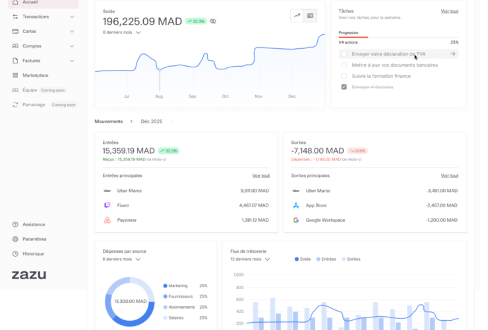Screen dimensions: 488x330
Task: Click the line chart view icon
Action: 297,15
